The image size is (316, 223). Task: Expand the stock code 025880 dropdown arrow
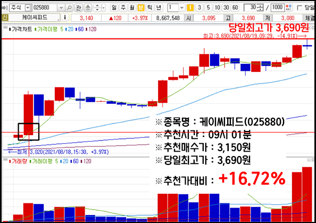click(61, 8)
